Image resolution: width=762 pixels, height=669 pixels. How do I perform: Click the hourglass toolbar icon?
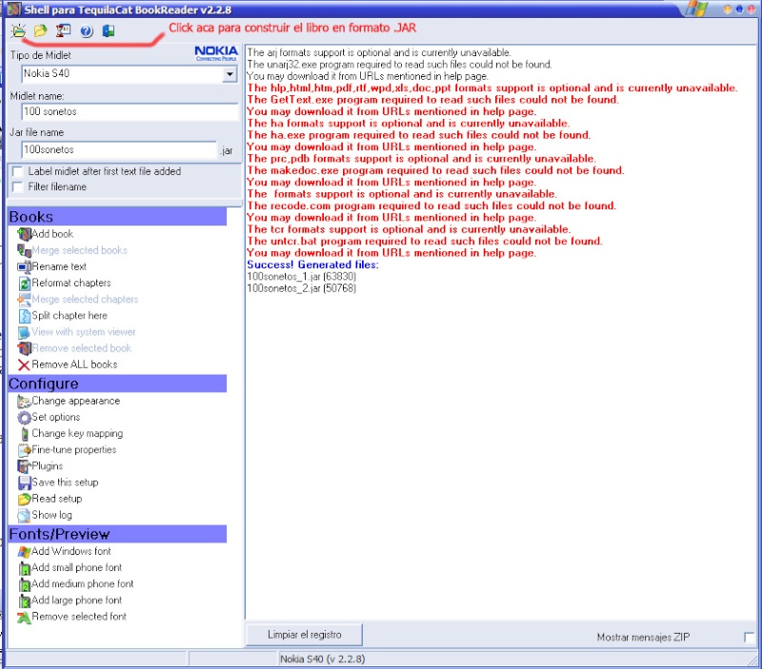(x=63, y=31)
